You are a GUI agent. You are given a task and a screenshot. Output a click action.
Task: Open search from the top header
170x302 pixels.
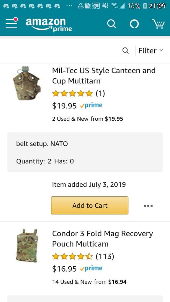112,24
